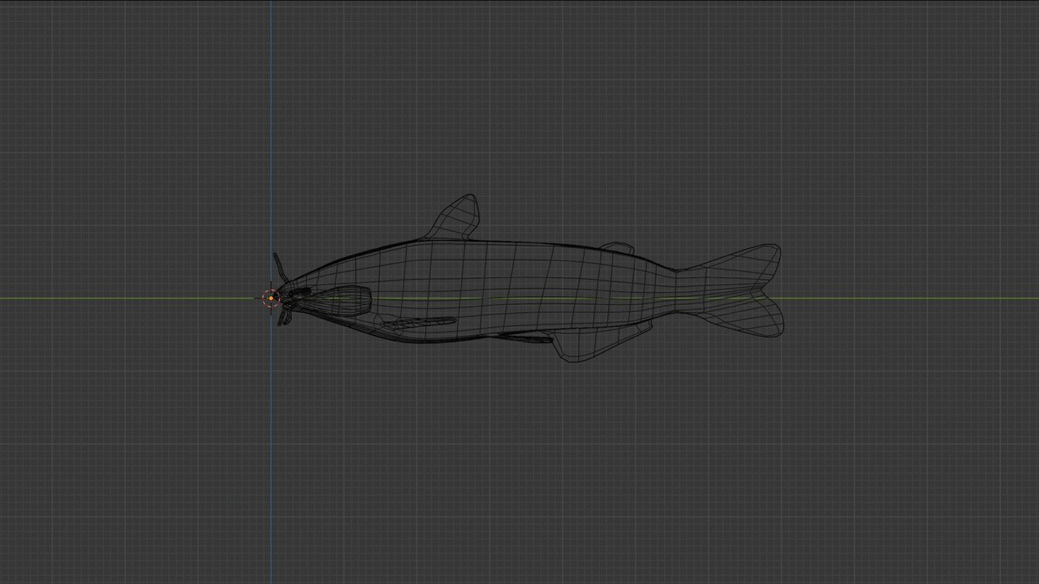Viewport: 1039px width, 584px height.
Task: Click the green axis line left of the fish
Action: tap(122, 298)
